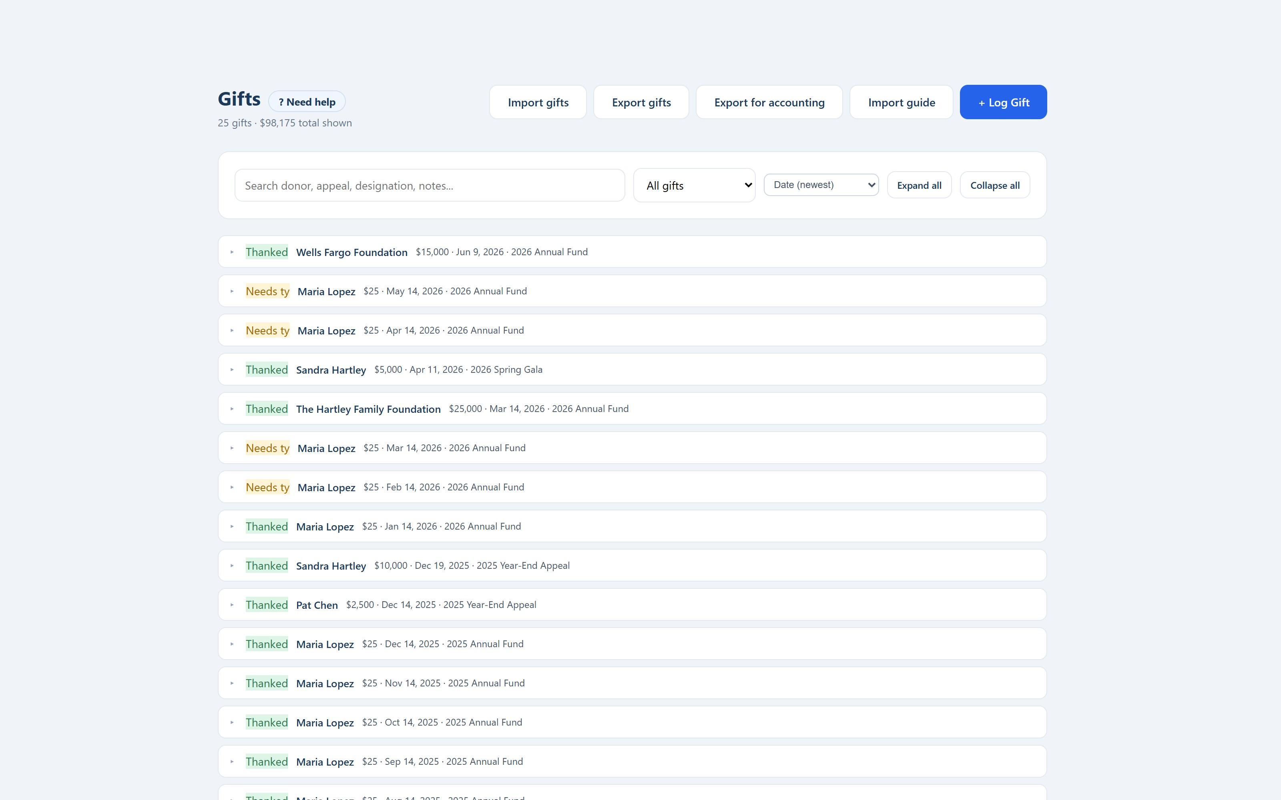Click $25 · Sep 14, 2025 gift details
Image resolution: width=1281 pixels, height=800 pixels.
(x=442, y=761)
